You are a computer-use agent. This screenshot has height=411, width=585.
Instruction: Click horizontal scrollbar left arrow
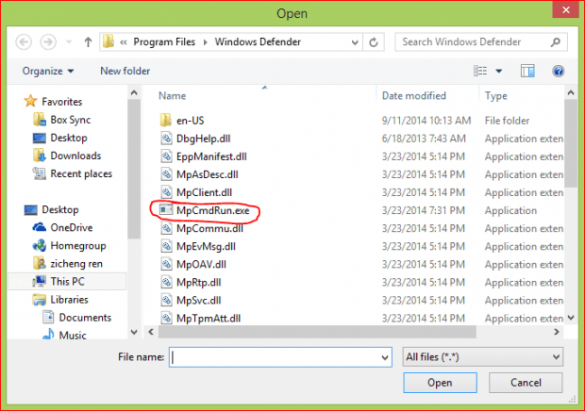[x=151, y=332]
